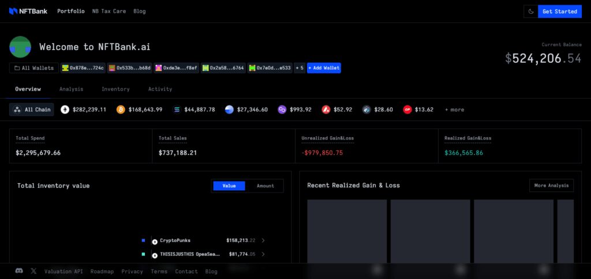
Task: Filter by Avalanche chain $52.92
Action: (x=337, y=110)
